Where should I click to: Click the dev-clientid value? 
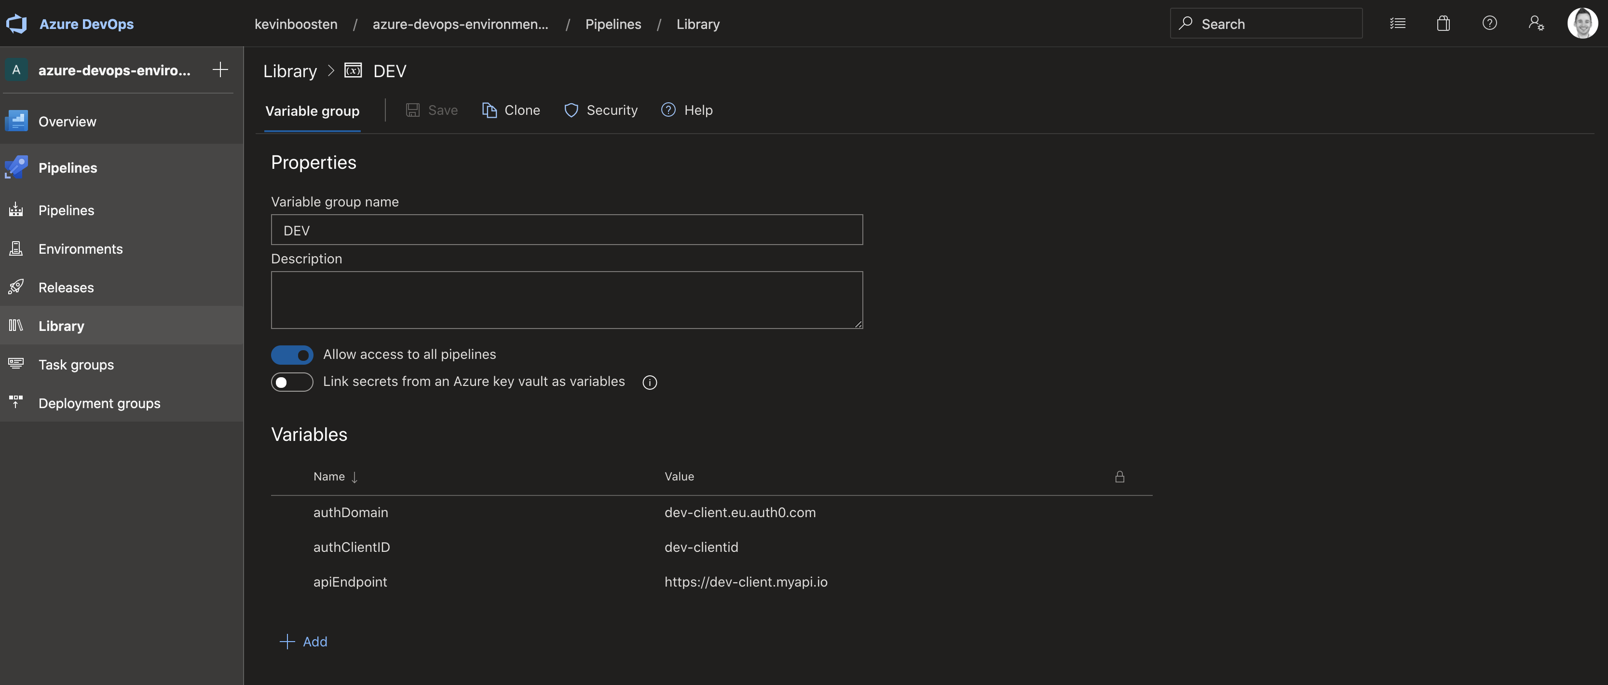[x=701, y=547]
